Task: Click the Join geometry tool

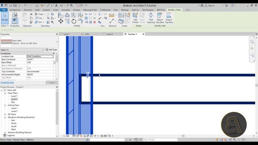Action: 39,22
